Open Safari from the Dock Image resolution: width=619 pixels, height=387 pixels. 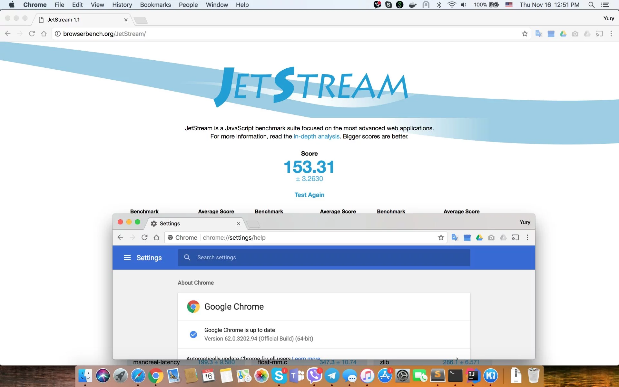[138, 376]
